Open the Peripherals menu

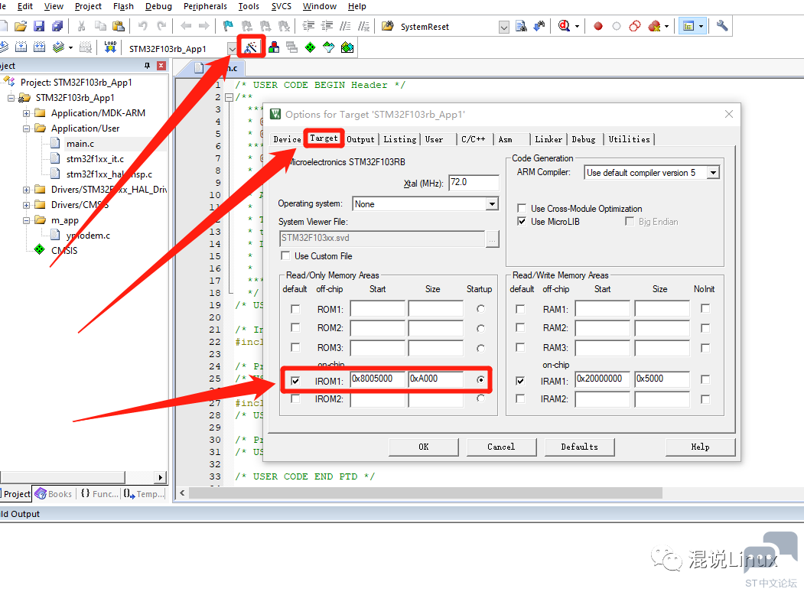coord(205,6)
